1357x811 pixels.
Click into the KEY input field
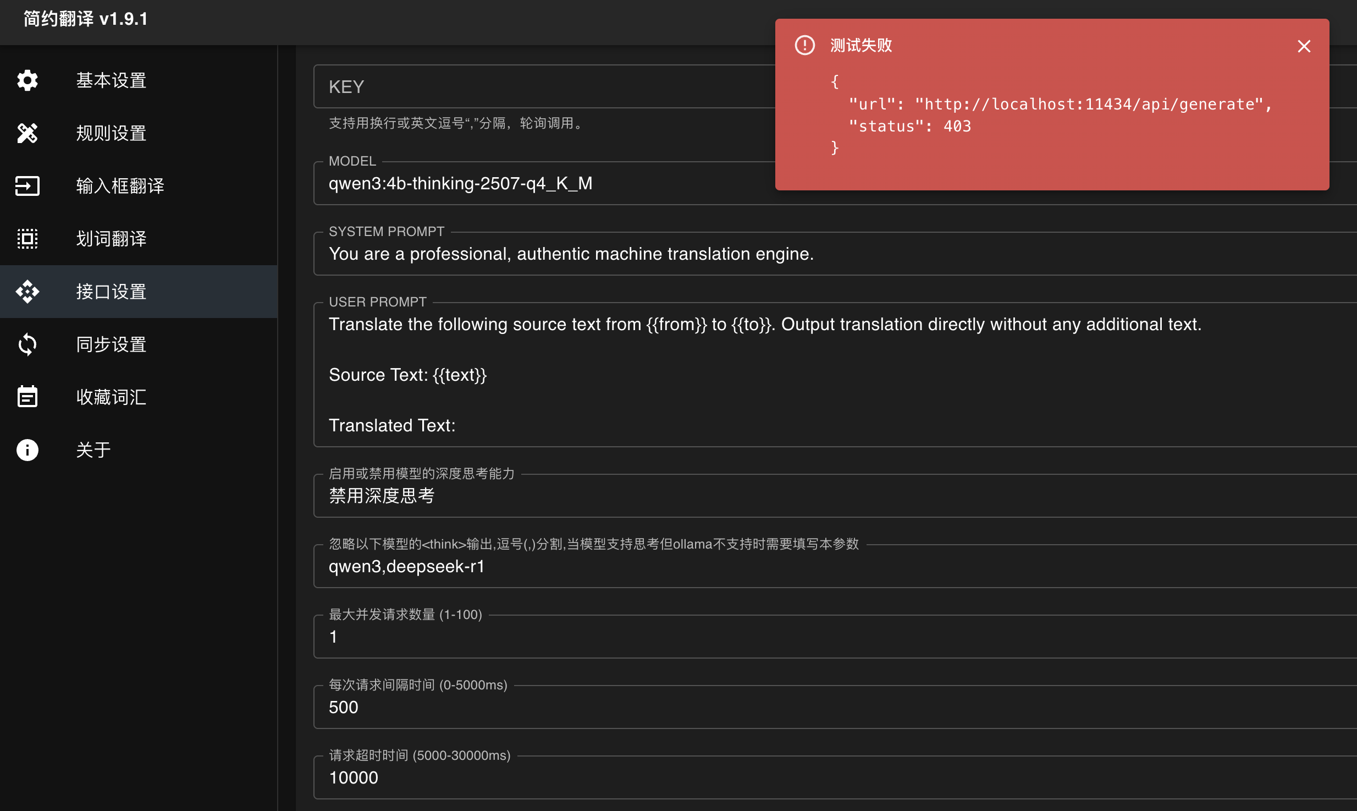coord(544,86)
